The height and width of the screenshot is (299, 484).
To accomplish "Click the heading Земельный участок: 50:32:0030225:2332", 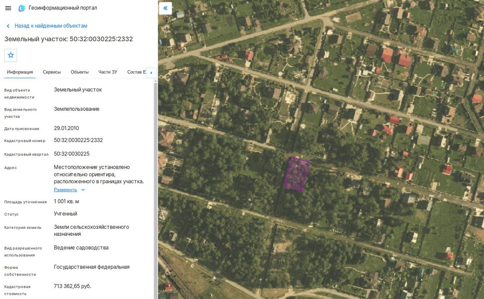I will click(69, 39).
